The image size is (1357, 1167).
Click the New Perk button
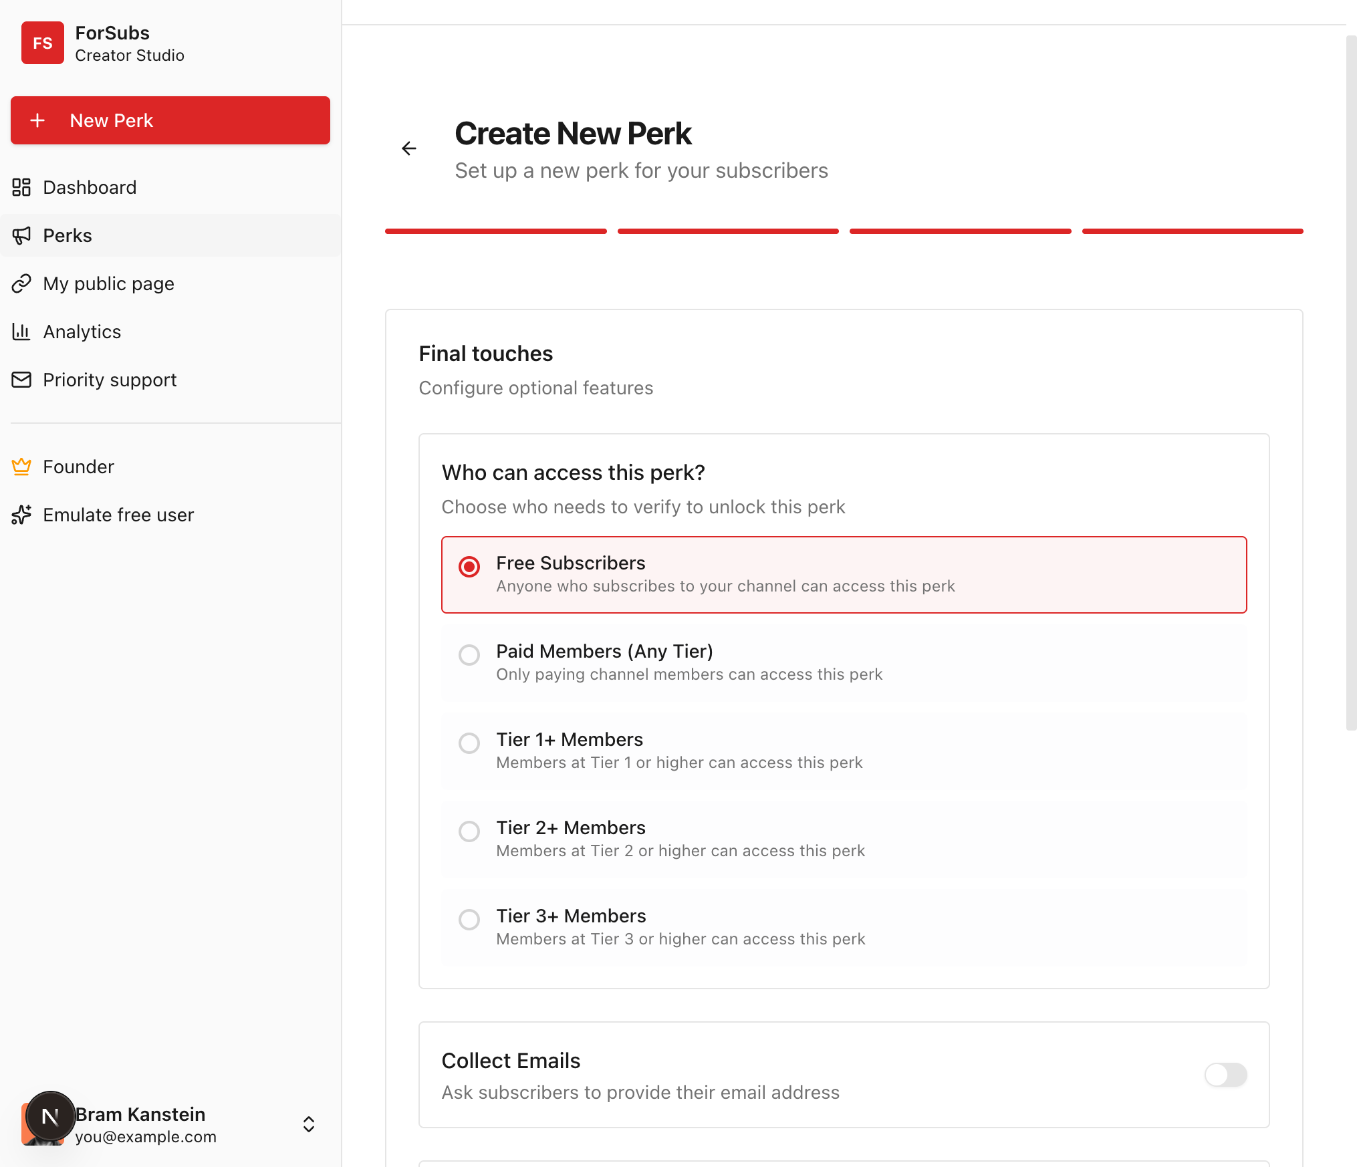tap(170, 120)
